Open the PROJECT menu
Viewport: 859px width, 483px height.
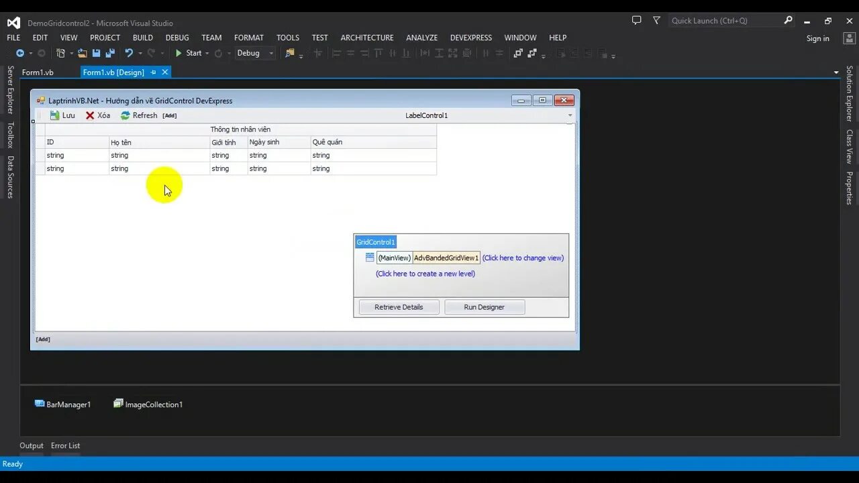(105, 38)
